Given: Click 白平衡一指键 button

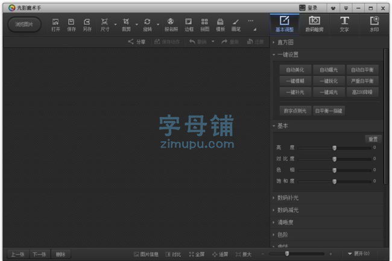Looking at the screenshot, I should [x=329, y=111].
